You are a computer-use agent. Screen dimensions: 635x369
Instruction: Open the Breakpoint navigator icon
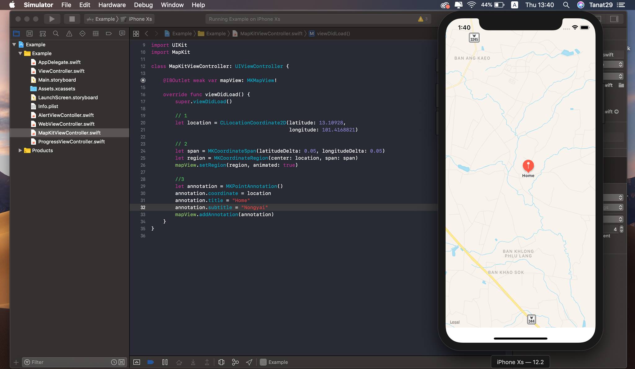tap(109, 34)
